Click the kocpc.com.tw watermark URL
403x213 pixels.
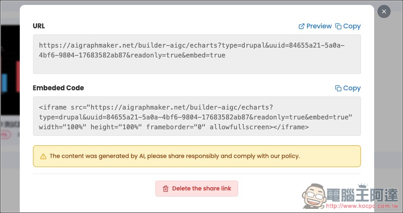coord(362,206)
